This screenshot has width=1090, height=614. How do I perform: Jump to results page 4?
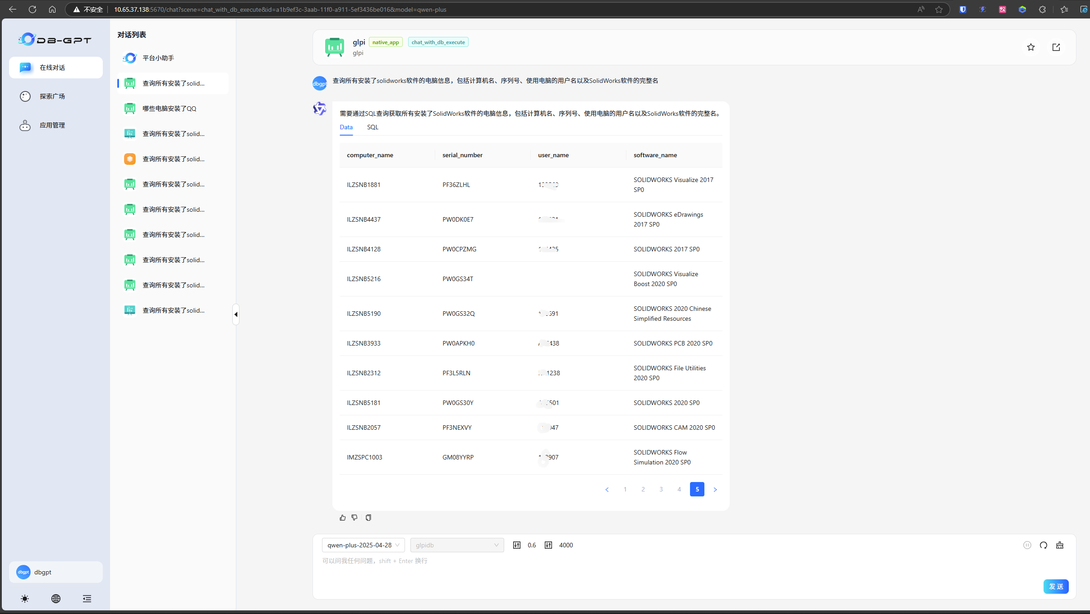(x=679, y=490)
